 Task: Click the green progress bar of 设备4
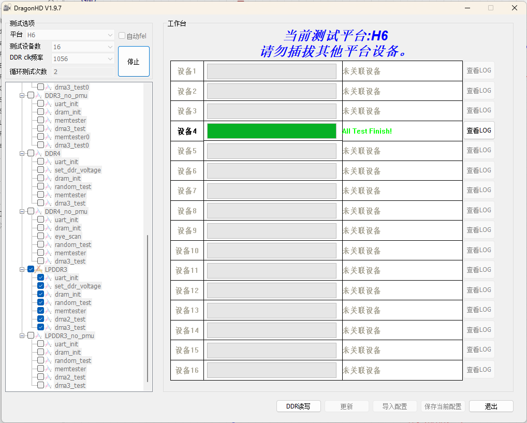(272, 131)
